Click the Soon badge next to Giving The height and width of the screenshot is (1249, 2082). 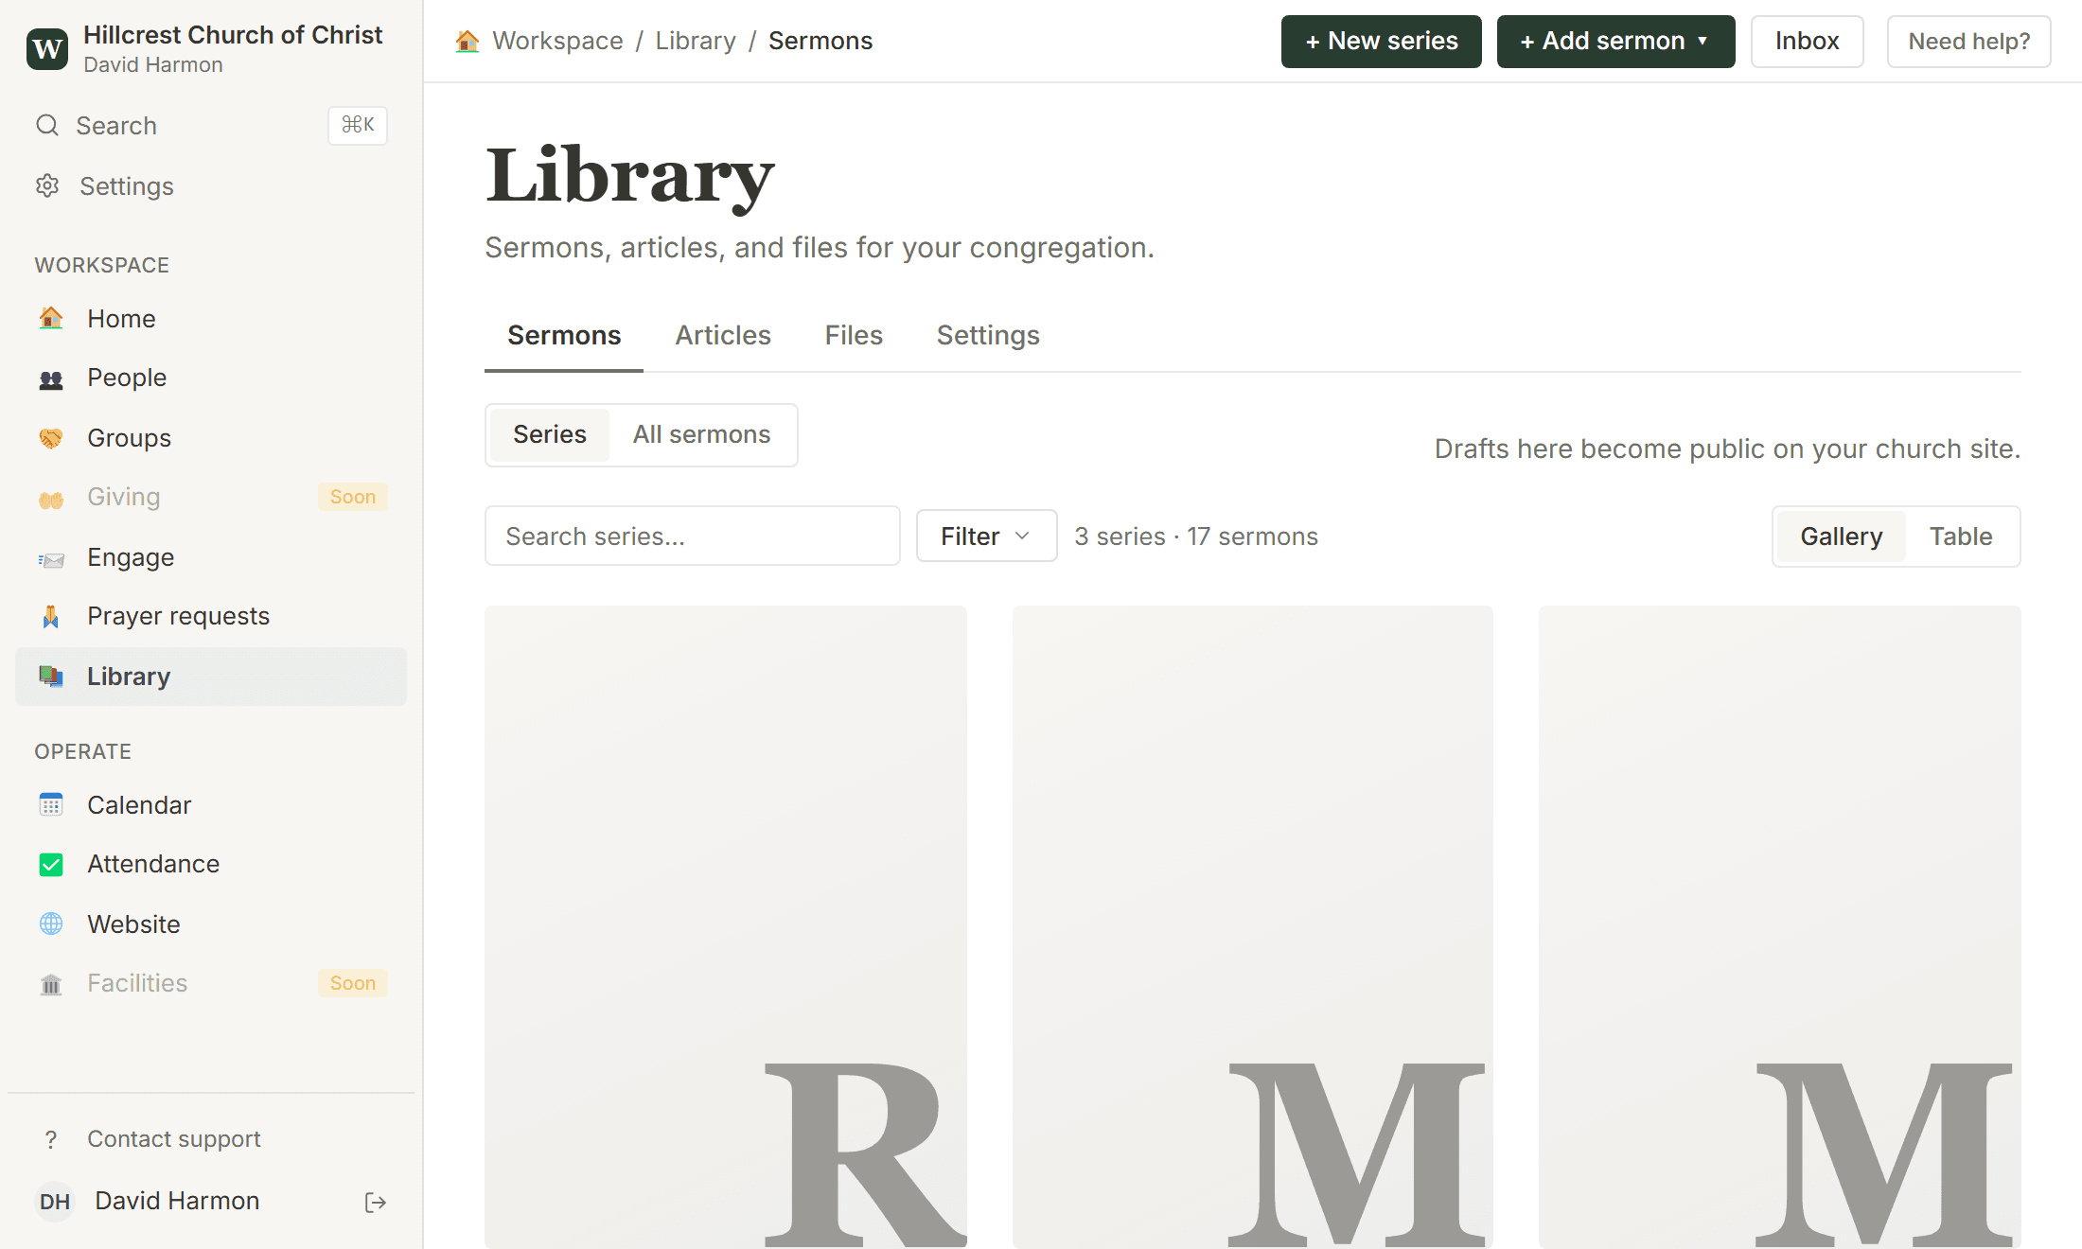click(x=353, y=497)
